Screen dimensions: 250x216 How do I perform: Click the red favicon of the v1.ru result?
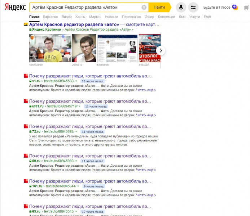(x=26, y=76)
